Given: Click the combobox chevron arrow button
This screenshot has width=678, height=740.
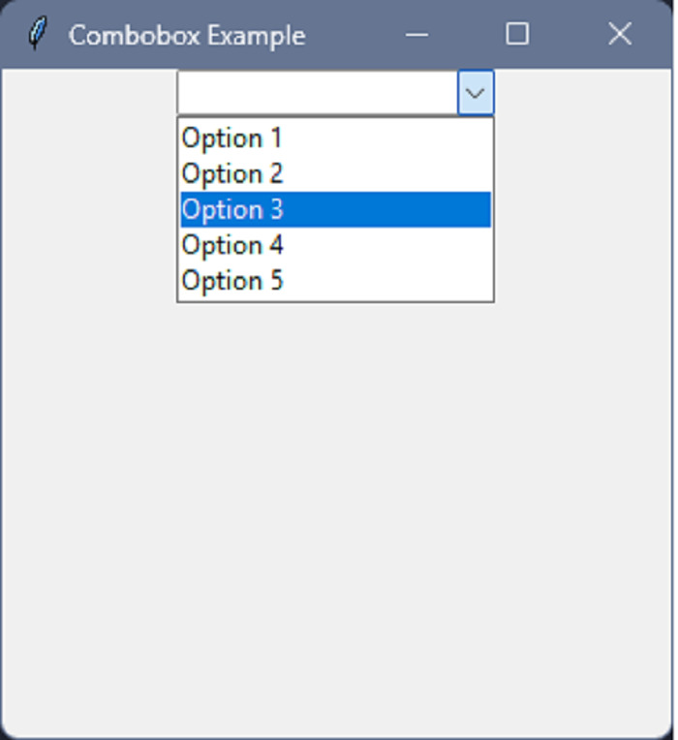Looking at the screenshot, I should 476,93.
